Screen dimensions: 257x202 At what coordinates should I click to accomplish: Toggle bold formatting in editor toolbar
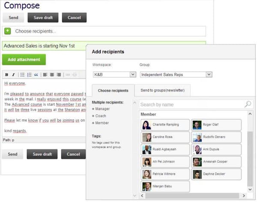click(6, 75)
